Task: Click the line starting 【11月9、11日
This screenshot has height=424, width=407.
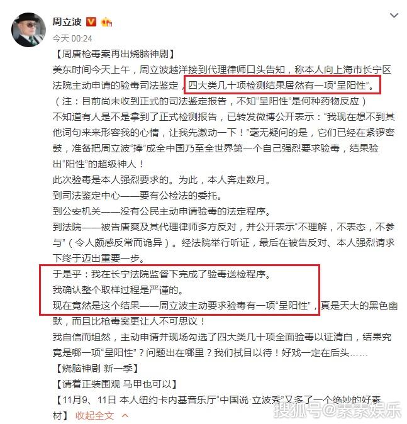Action: (216, 399)
